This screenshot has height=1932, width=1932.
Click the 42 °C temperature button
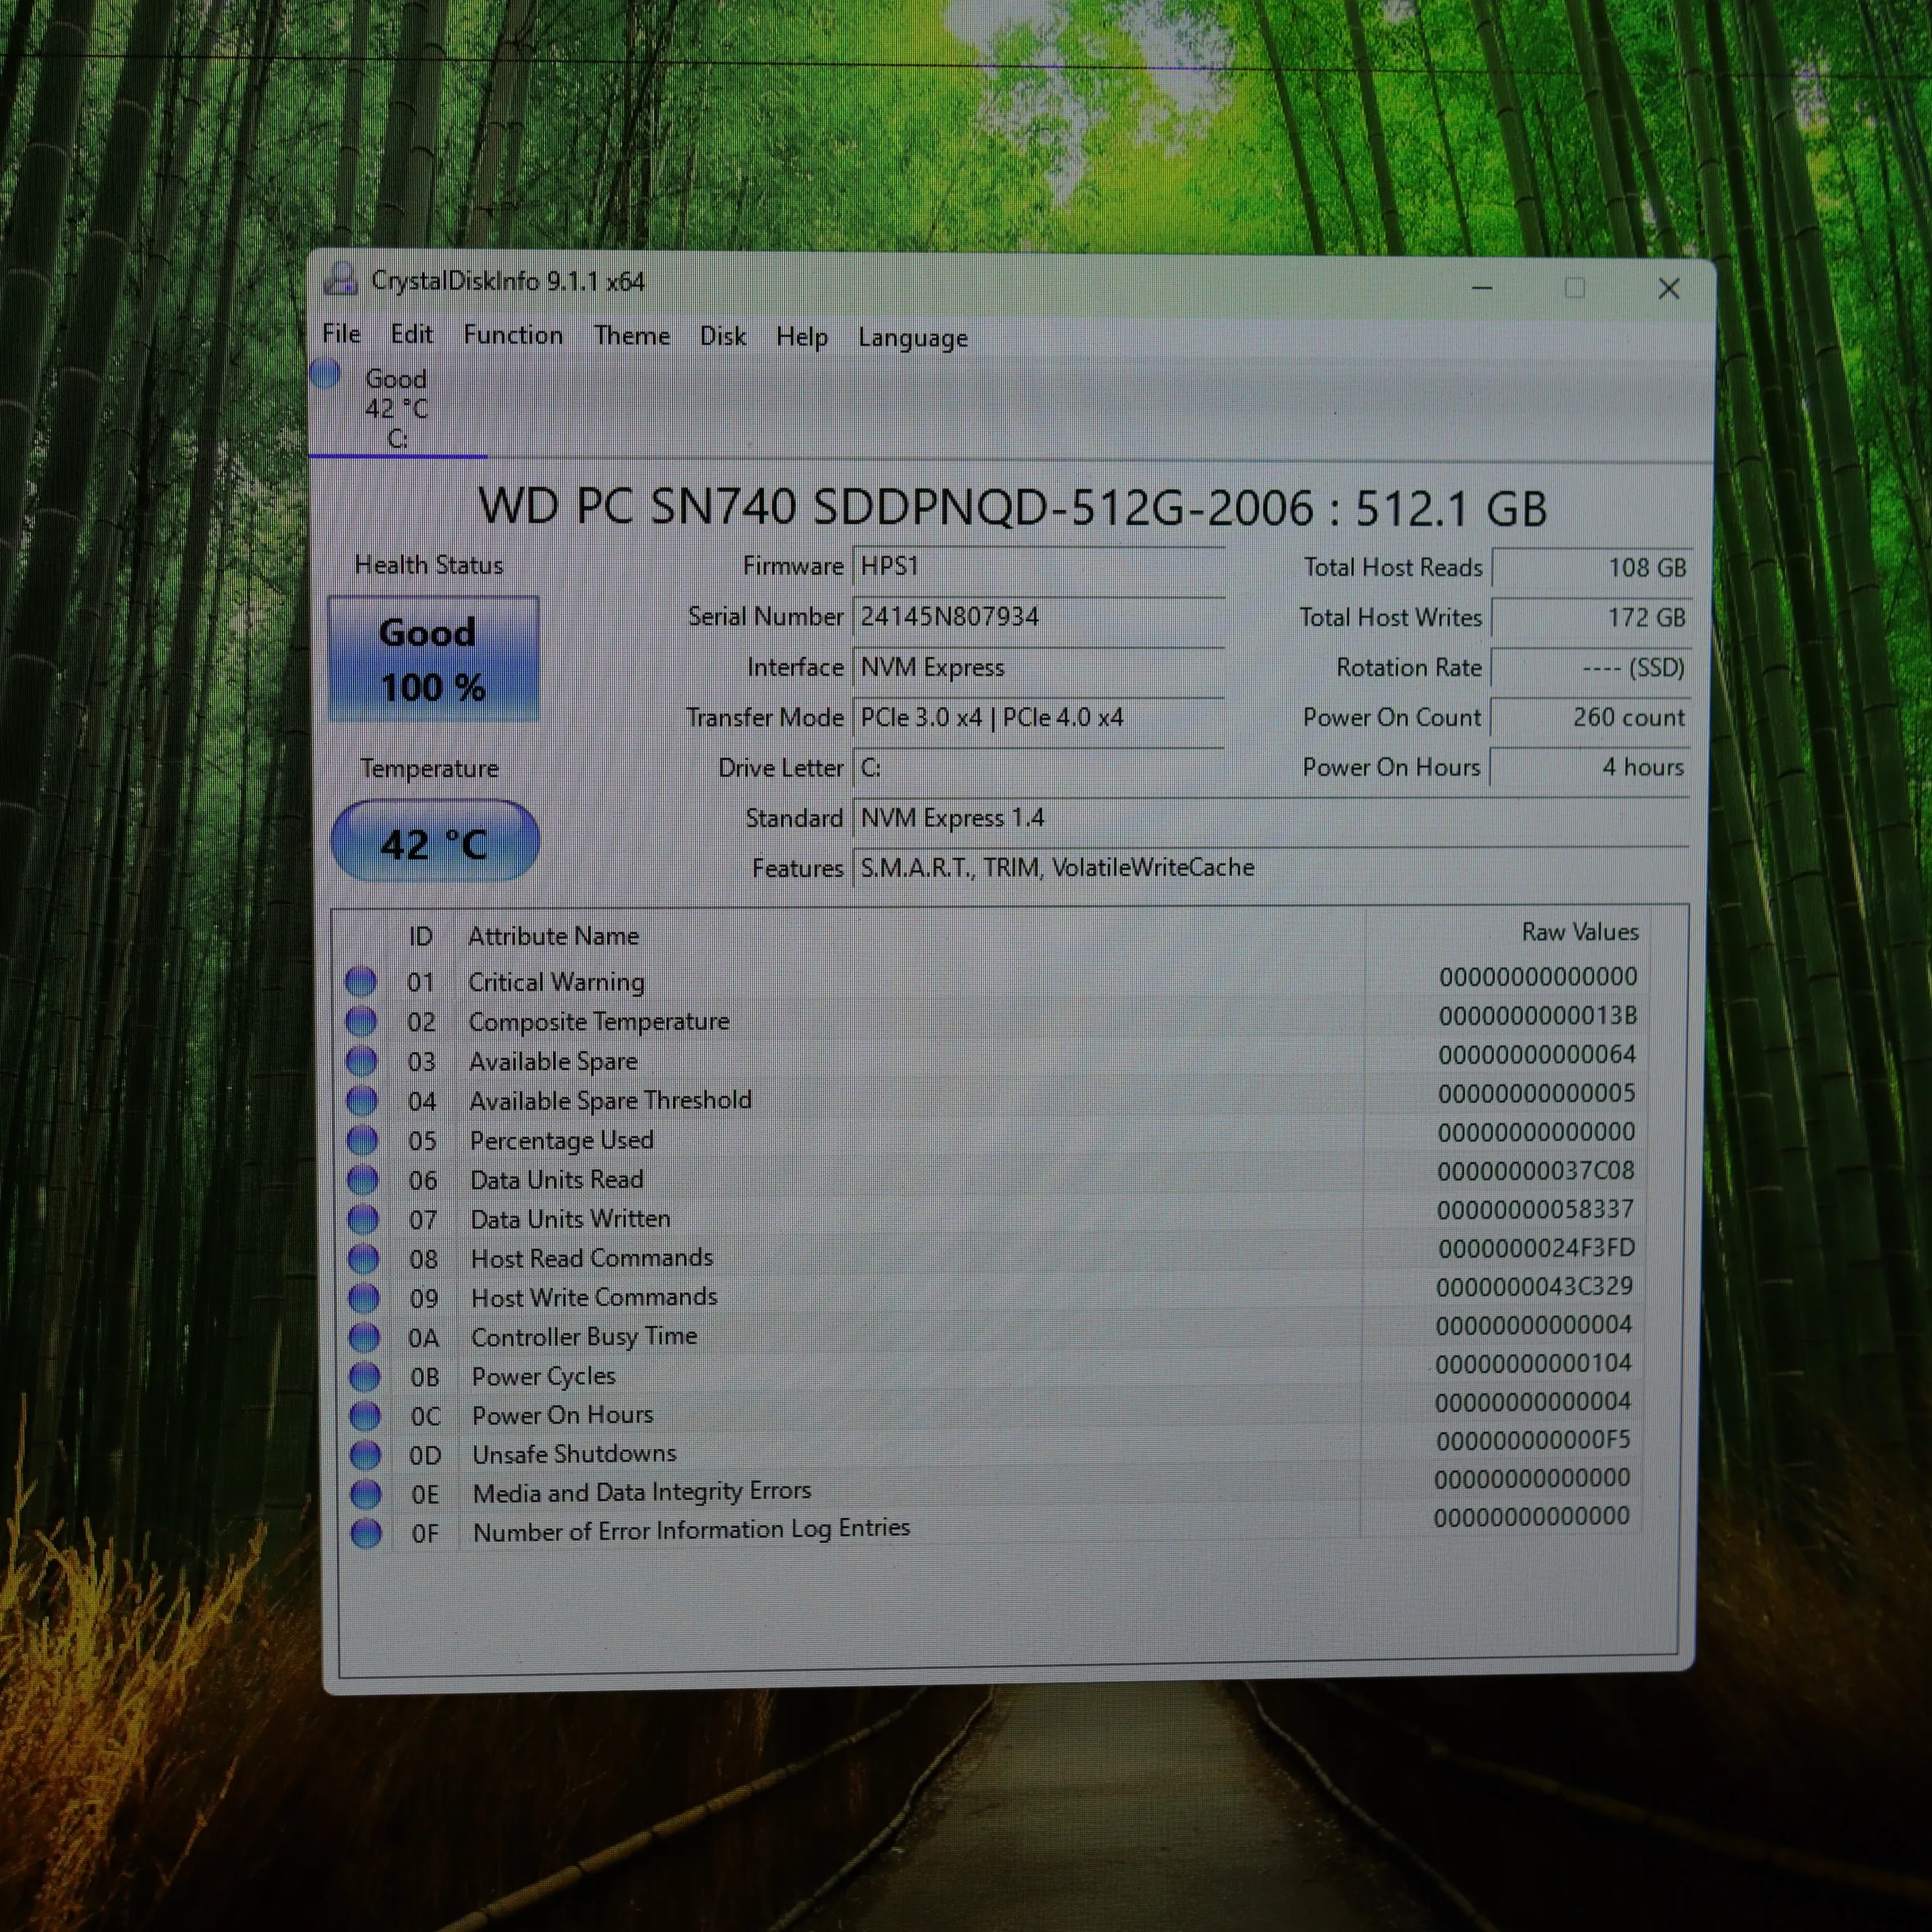click(x=434, y=843)
